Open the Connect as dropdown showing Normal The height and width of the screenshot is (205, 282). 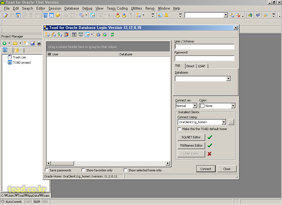click(x=195, y=106)
